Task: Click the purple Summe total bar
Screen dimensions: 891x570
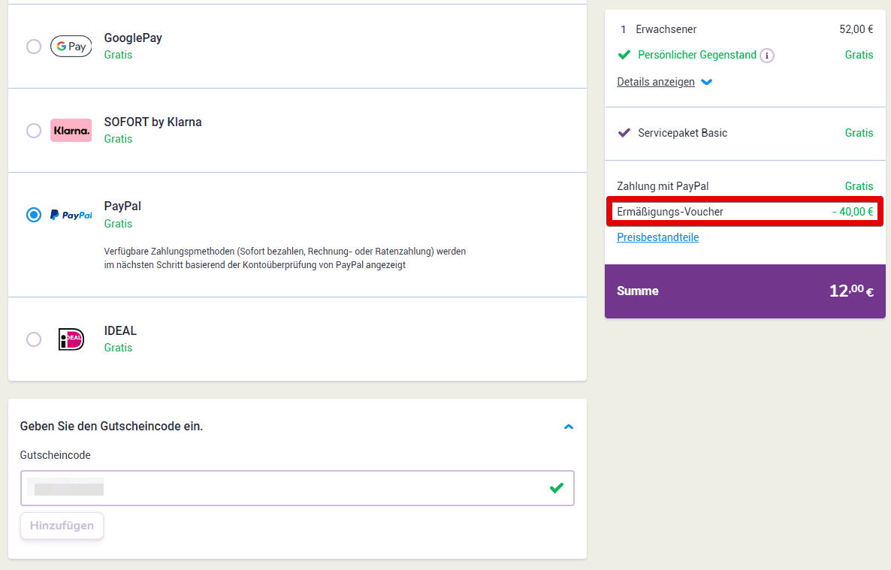Action: [745, 291]
